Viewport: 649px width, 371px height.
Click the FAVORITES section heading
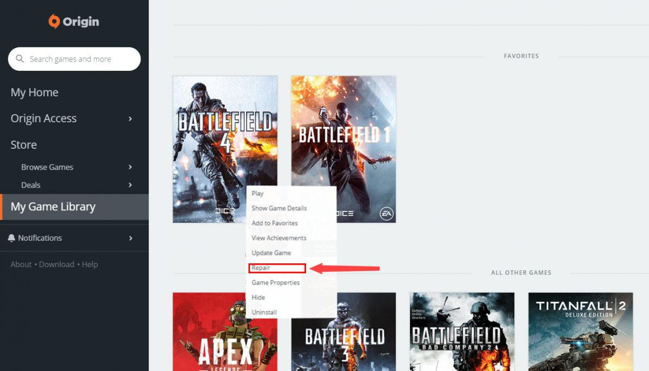(x=521, y=56)
